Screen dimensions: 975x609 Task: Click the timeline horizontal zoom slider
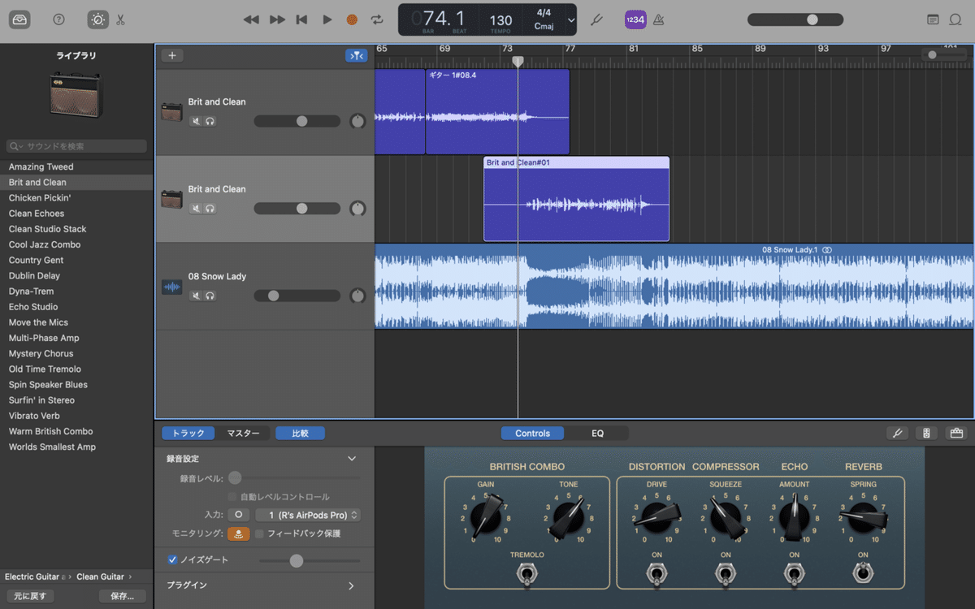945,55
